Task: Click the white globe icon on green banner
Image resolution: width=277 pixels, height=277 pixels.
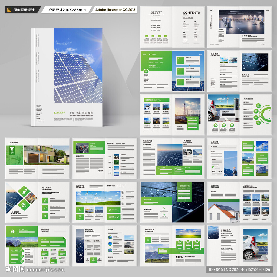Action: 12,231
